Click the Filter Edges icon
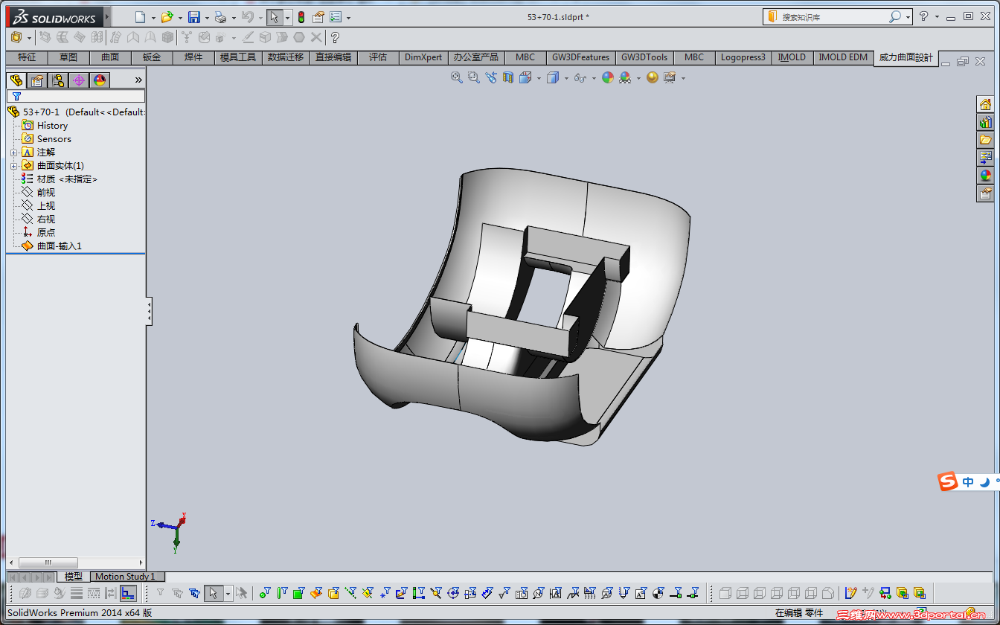 [x=282, y=593]
